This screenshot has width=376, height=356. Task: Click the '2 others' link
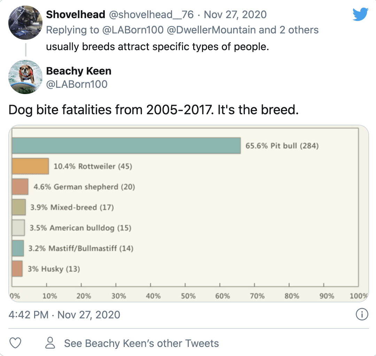(299, 30)
